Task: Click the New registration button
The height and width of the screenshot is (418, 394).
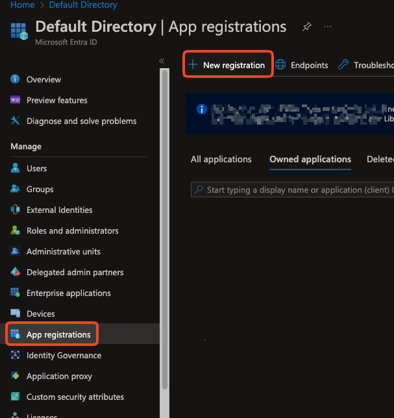Action: (x=228, y=64)
